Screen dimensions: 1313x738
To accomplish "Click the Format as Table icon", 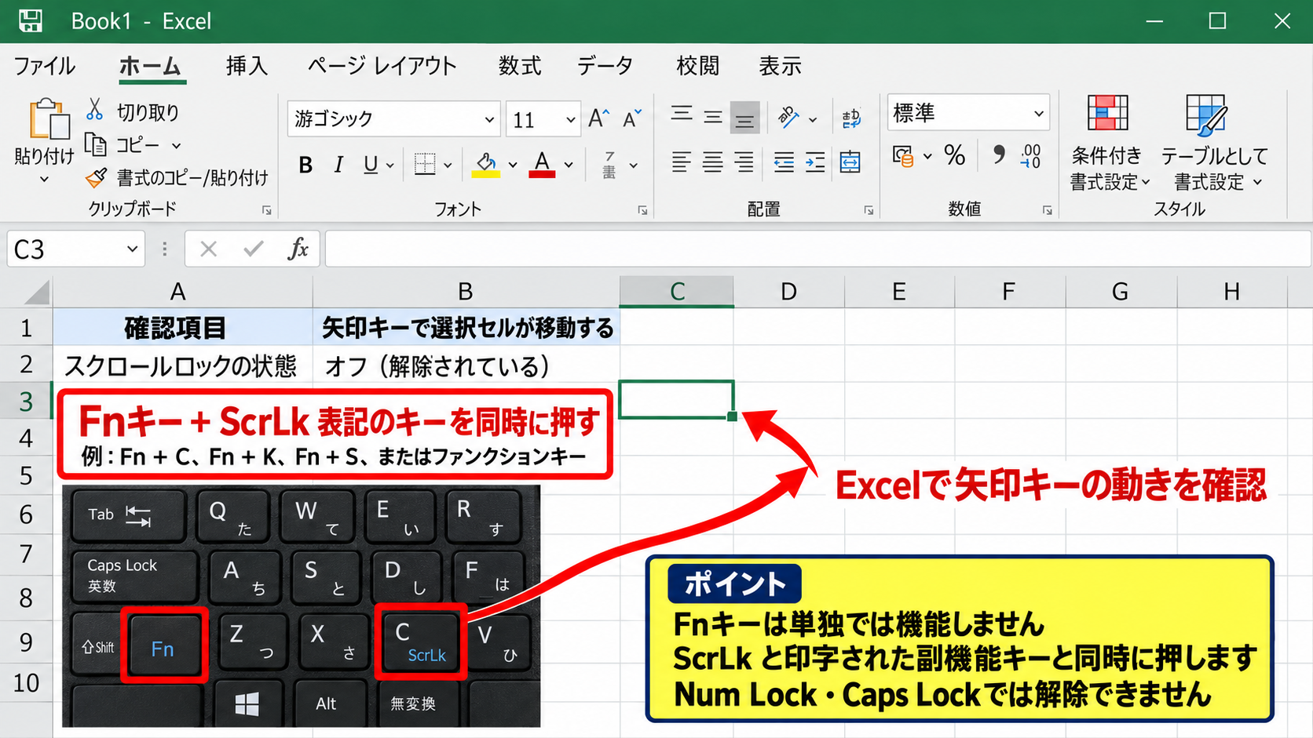I will pyautogui.click(x=1206, y=115).
